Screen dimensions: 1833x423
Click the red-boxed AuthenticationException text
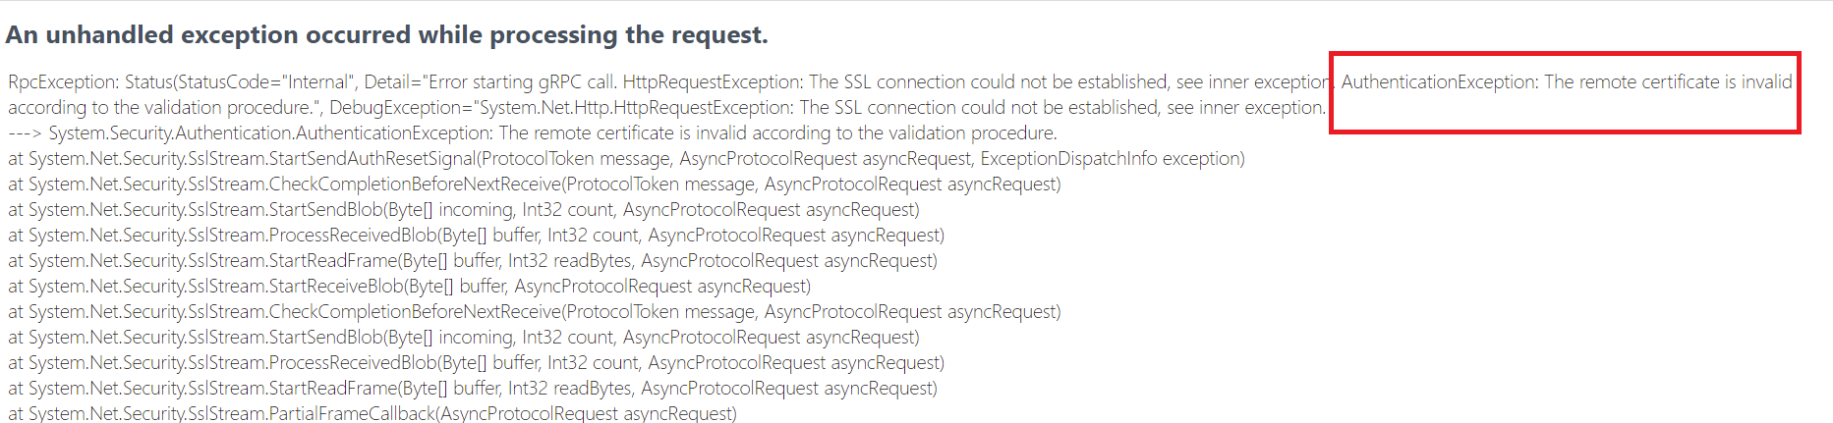click(x=1567, y=82)
